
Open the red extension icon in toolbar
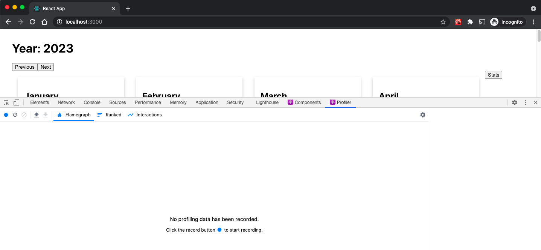[458, 22]
